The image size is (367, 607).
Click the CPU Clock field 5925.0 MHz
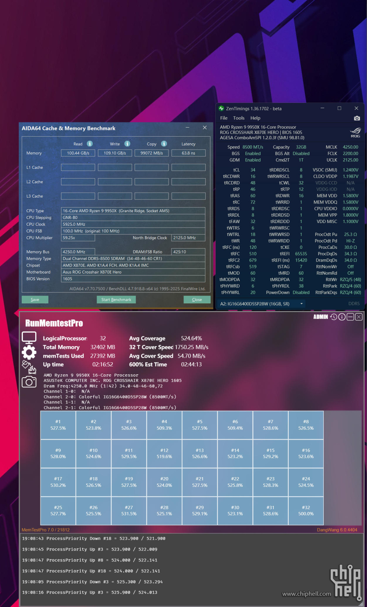coord(133,224)
